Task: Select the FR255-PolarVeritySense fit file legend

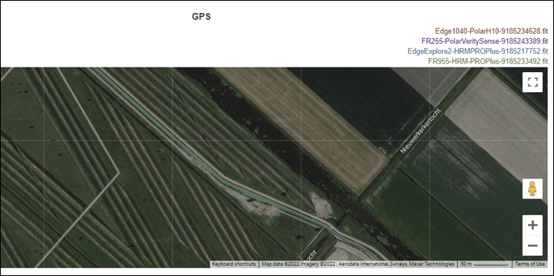Action: [x=485, y=41]
